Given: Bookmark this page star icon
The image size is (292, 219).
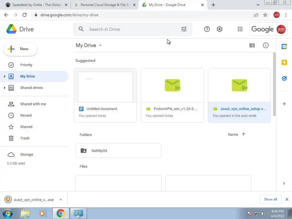Looking at the screenshot, I should tap(265, 15).
